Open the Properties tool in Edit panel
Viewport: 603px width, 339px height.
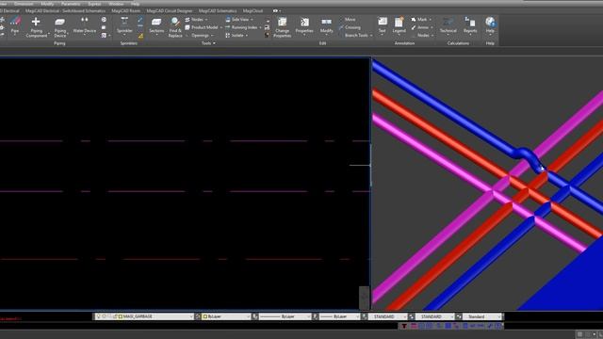pos(304,25)
